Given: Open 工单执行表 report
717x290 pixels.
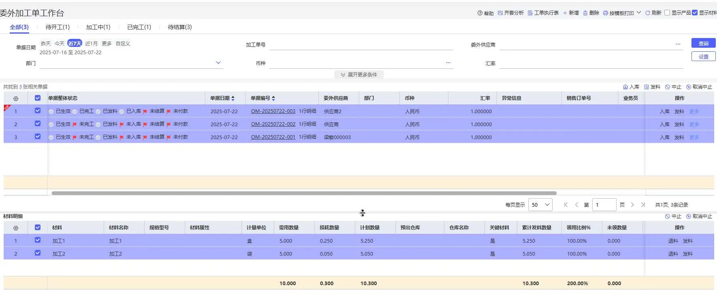Looking at the screenshot, I should pyautogui.click(x=543, y=13).
